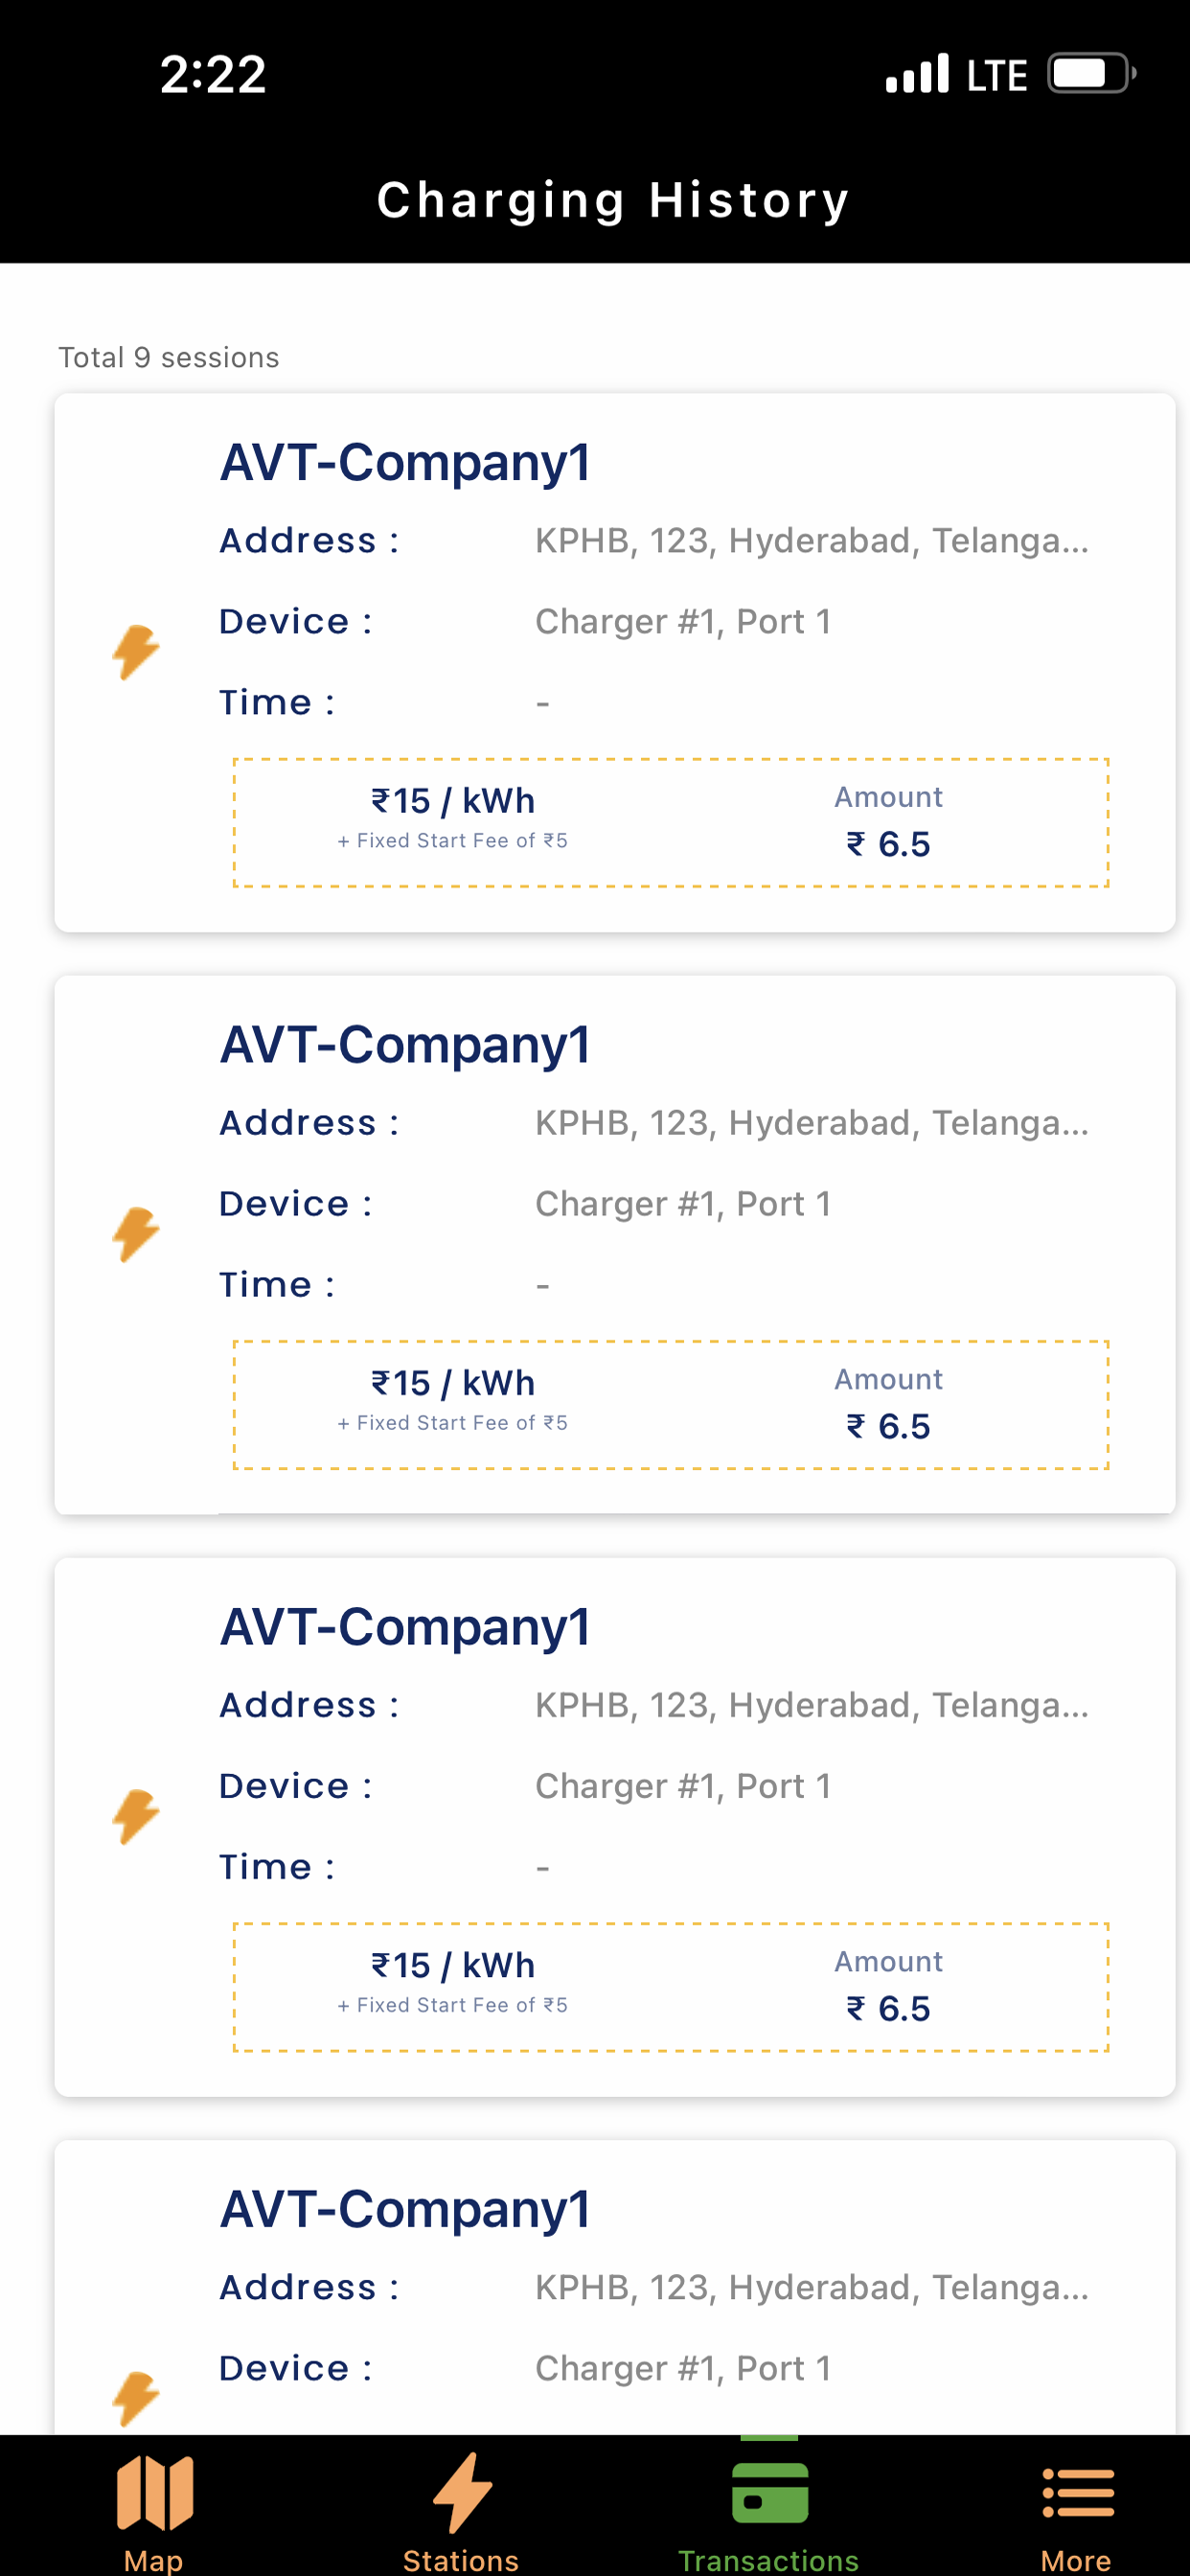Tap the battery indicator in status bar
Image resolution: width=1190 pixels, height=2576 pixels.
(x=1092, y=73)
